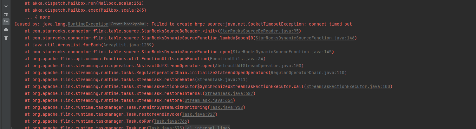The width and height of the screenshot is (476, 129).
Task: Open Task.java:958 link
Action: tap(226, 107)
